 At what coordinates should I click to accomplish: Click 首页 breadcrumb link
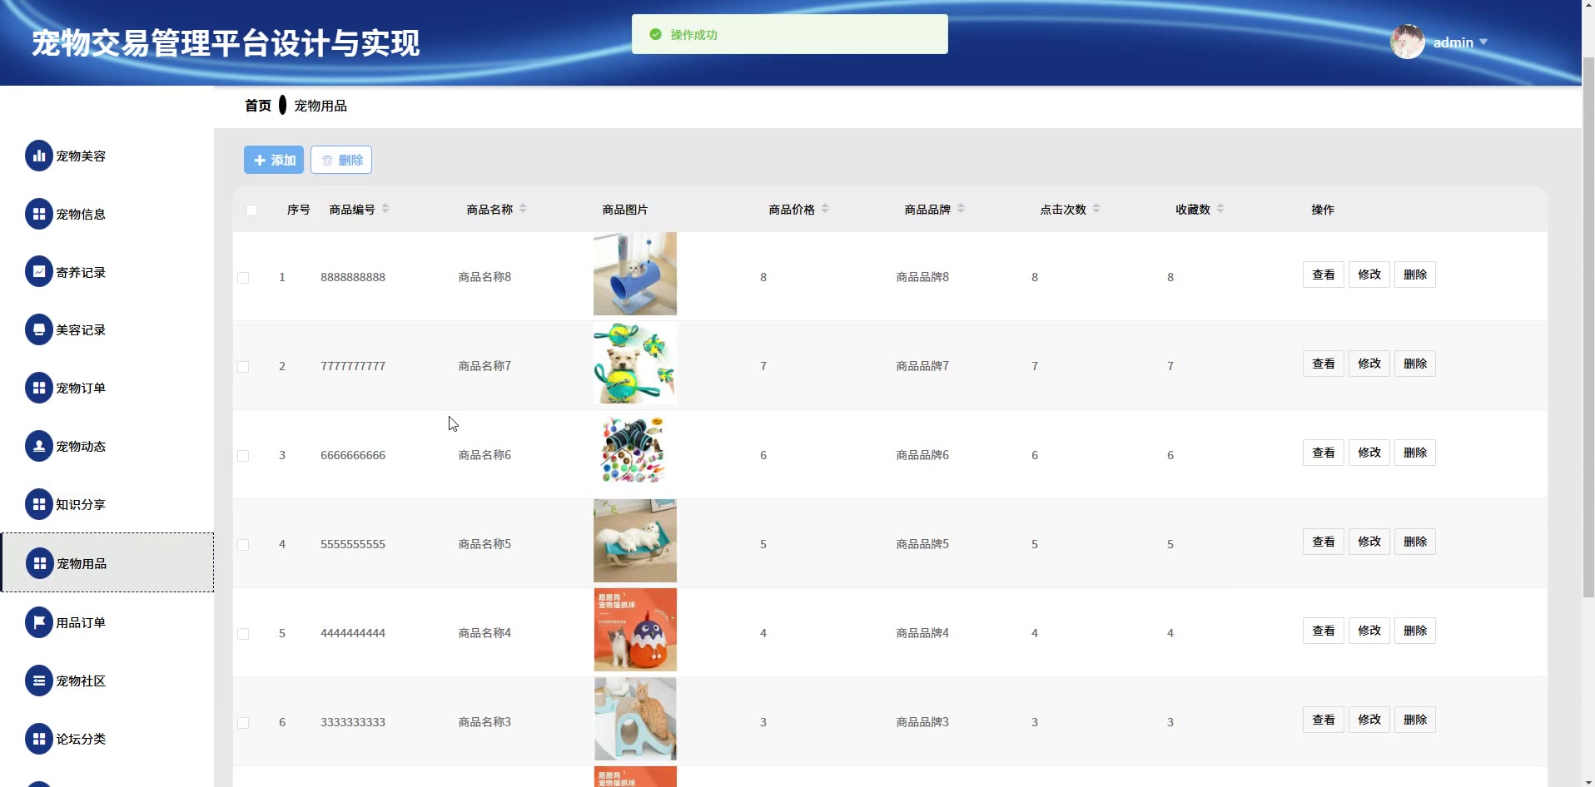coord(258,106)
